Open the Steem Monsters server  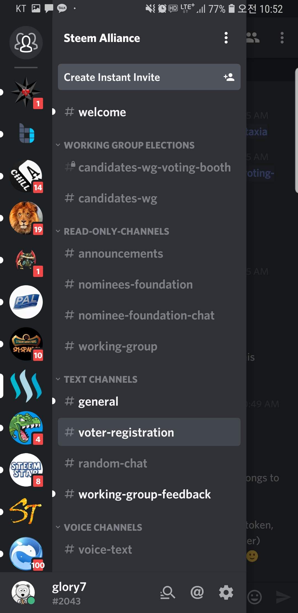click(x=26, y=344)
